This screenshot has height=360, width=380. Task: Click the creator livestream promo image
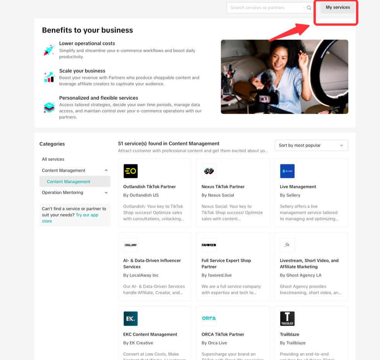click(285, 77)
